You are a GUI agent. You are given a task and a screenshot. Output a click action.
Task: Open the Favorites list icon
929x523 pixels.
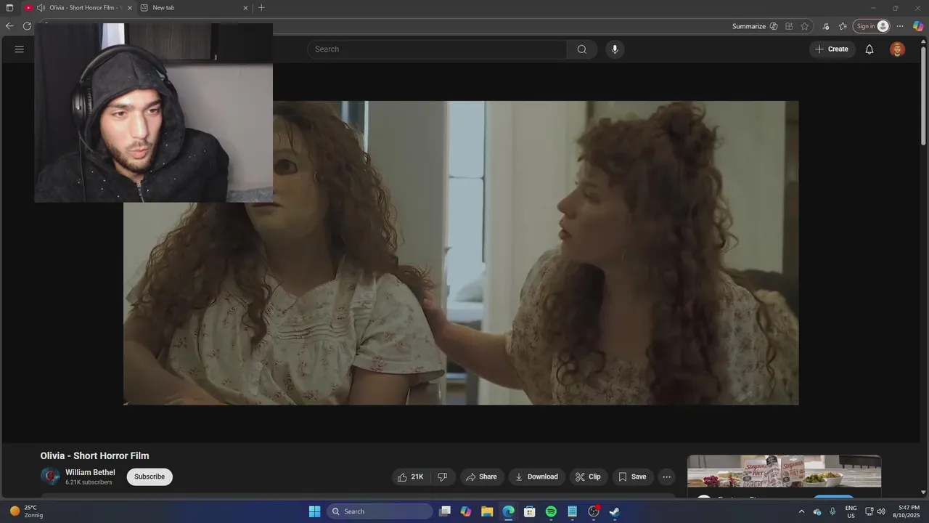click(843, 26)
